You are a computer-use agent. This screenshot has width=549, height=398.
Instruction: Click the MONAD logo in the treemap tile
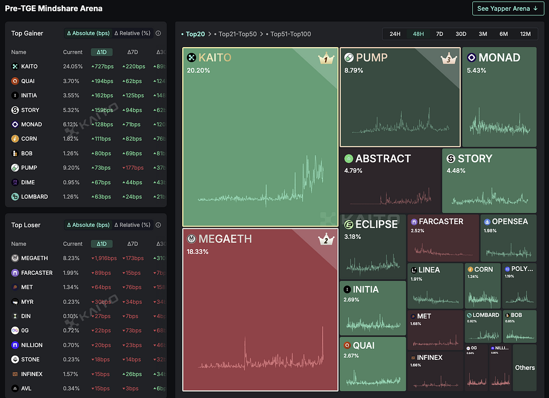pos(471,57)
